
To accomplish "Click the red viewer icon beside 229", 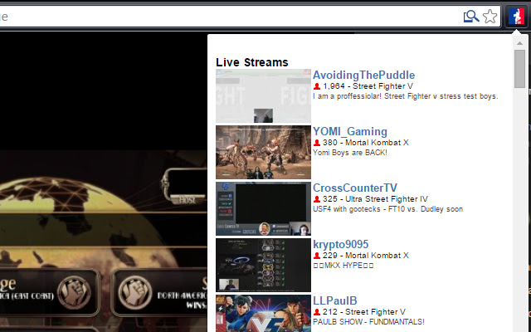I will tap(317, 256).
